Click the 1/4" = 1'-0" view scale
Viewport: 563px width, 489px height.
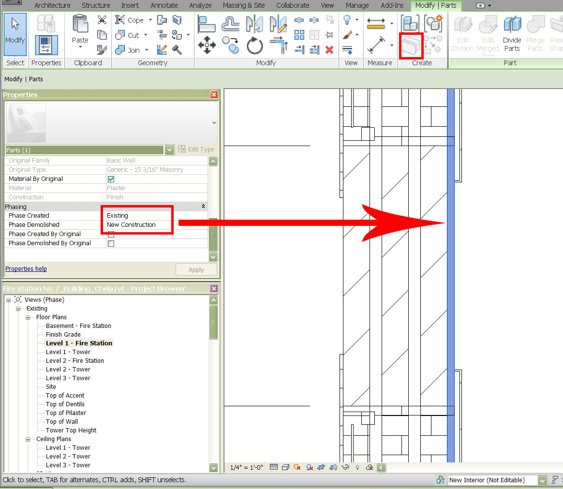pos(246,468)
